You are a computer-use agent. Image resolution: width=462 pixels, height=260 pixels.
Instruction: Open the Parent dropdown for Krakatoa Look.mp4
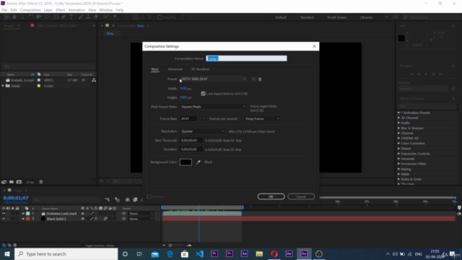tap(141, 214)
